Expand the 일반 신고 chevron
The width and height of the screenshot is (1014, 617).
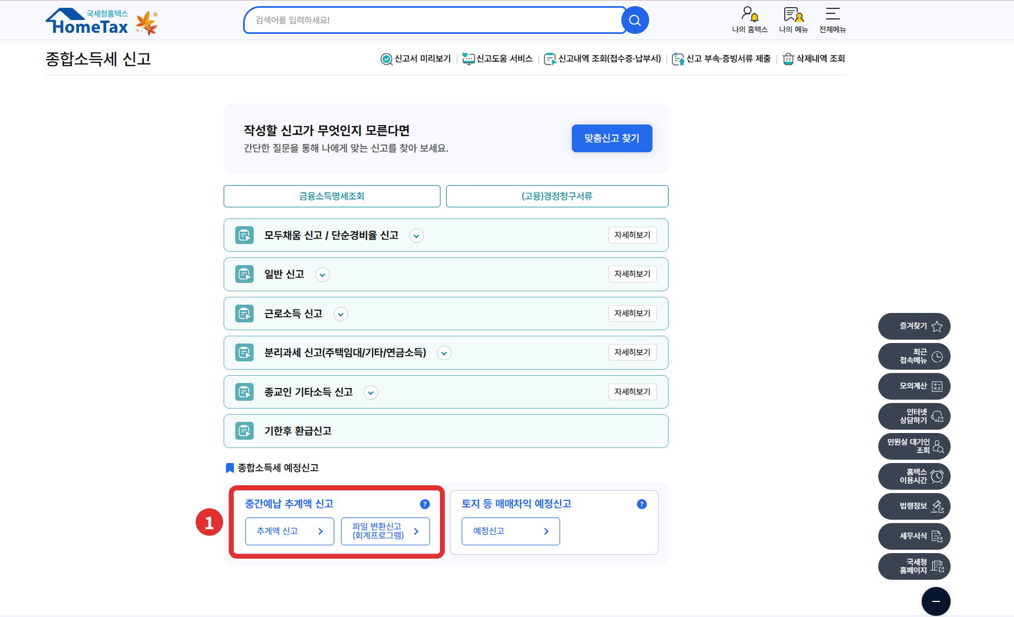[x=322, y=275]
